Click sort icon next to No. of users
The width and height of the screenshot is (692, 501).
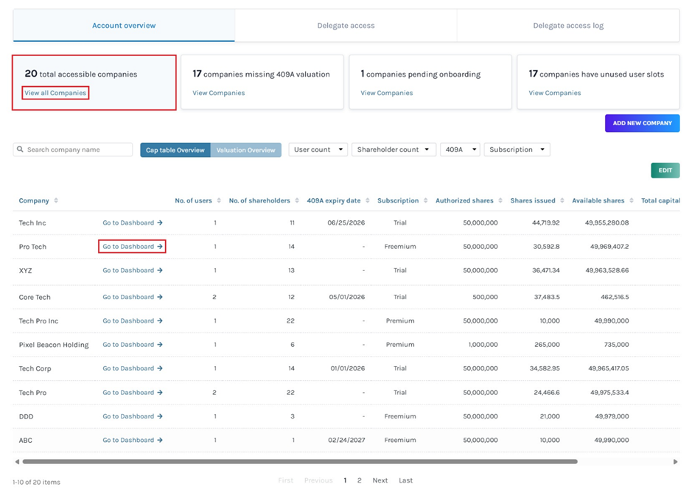(x=219, y=201)
